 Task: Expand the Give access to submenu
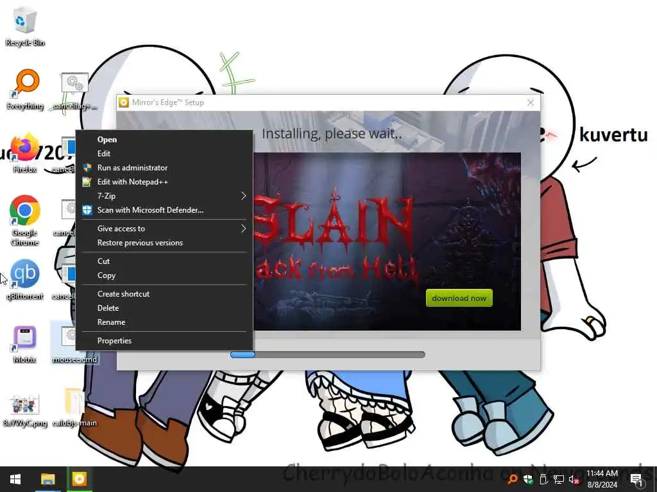(x=164, y=229)
